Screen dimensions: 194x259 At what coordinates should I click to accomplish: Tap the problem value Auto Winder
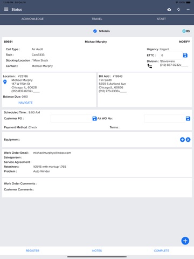tap(41, 171)
